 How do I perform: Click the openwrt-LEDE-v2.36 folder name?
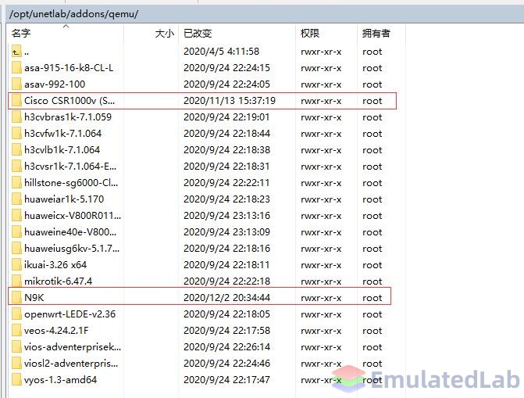(70, 314)
